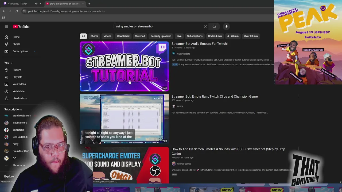Image resolution: width=342 pixels, height=192 pixels.
Task: Click the page scrollbar down arrow
Action: (x=340, y=182)
